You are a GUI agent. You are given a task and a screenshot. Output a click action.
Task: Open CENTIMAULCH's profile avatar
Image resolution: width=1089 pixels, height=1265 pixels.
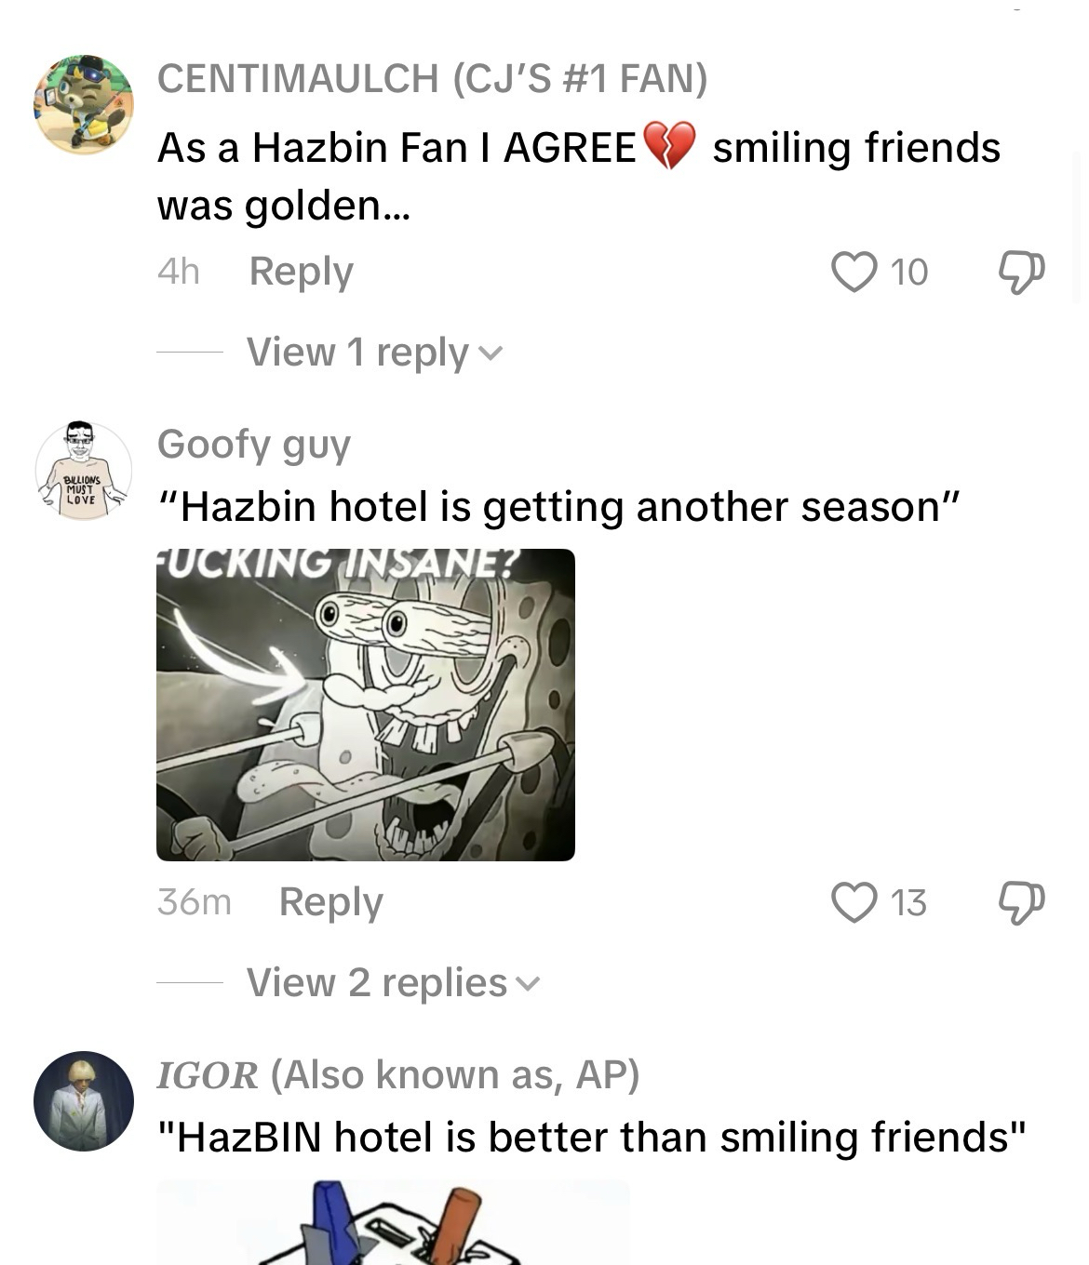84,104
